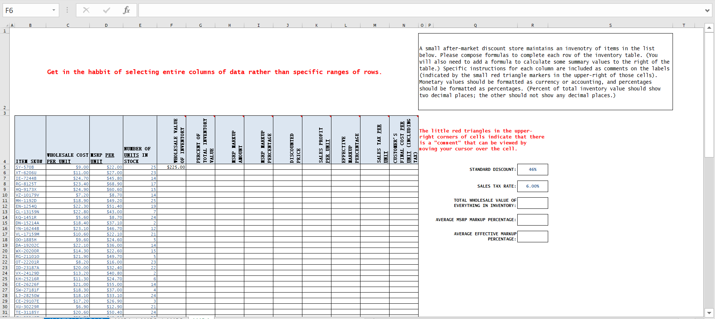The height and width of the screenshot is (319, 715).
Task: Click the ITEM SKU# header cell
Action: coord(30,140)
